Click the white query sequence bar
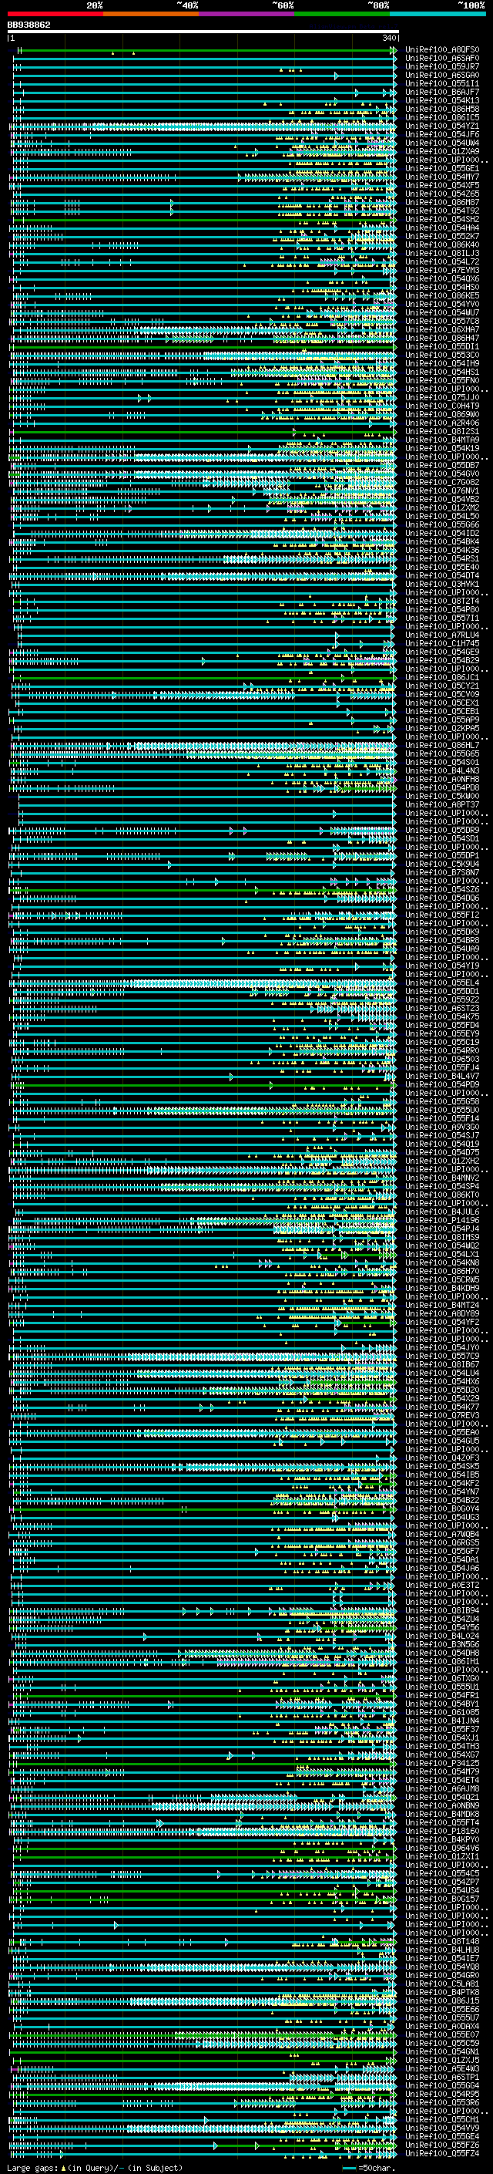Image resolution: width=493 pixels, height=2174 pixels. pyautogui.click(x=203, y=32)
